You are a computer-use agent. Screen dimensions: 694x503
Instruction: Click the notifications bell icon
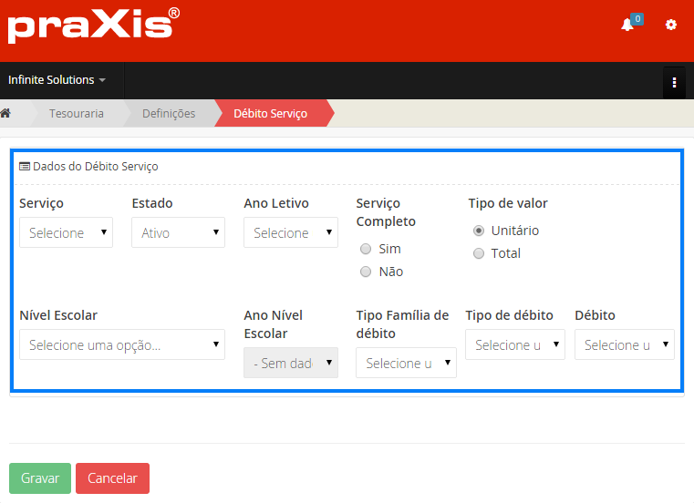(627, 26)
